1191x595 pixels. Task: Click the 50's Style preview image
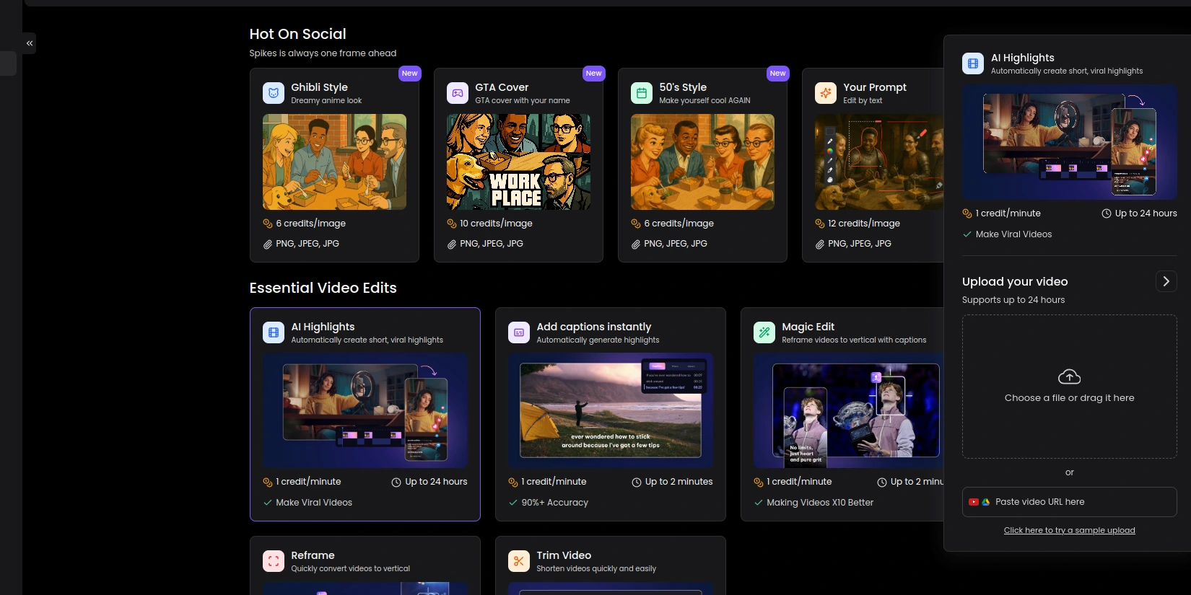click(702, 162)
